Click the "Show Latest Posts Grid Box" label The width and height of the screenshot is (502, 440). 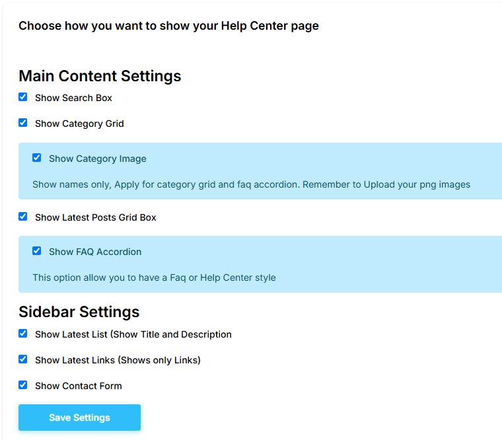pos(95,217)
